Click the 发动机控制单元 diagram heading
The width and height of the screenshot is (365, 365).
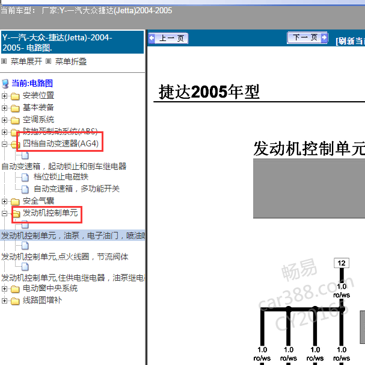(x=309, y=149)
